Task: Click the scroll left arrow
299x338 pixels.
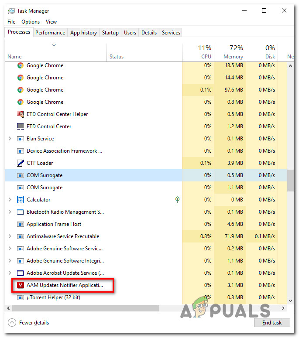Action: [8, 308]
